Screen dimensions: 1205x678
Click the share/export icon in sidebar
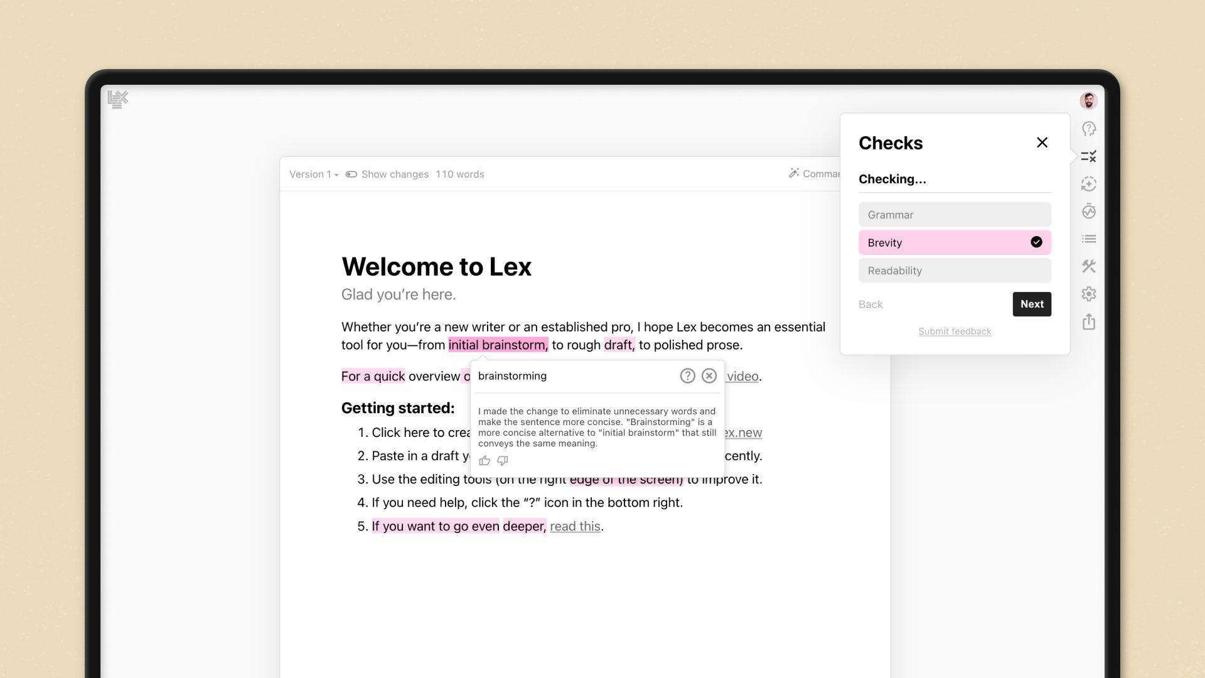(1089, 321)
